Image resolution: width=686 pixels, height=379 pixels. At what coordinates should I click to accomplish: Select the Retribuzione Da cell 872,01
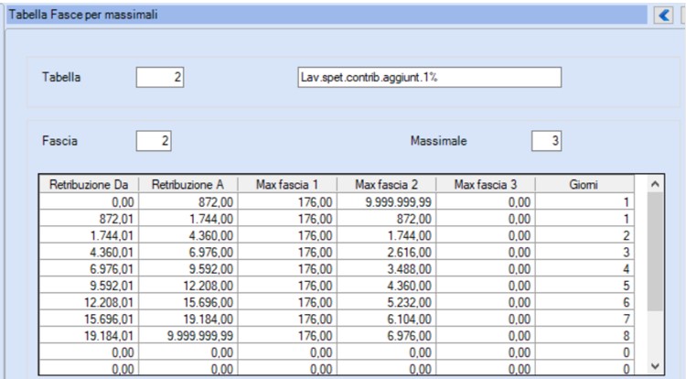89,219
